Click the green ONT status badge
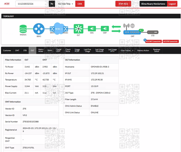 (141, 30)
